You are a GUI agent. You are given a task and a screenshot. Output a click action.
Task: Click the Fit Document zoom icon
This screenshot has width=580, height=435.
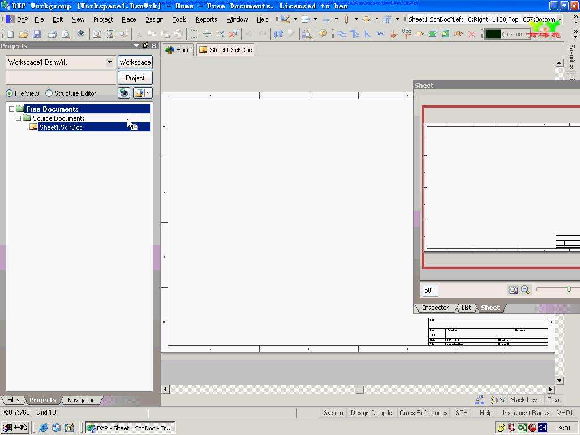[97, 34]
